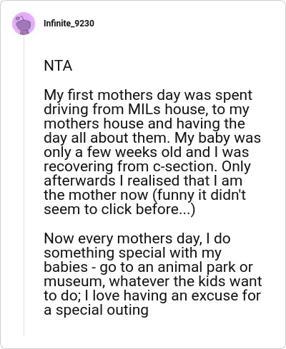Click the final line 'a special outing'
This screenshot has height=349, width=286.
(96, 310)
